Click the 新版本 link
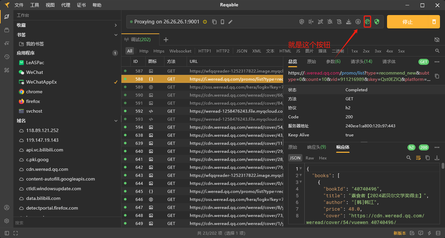 coord(400,233)
